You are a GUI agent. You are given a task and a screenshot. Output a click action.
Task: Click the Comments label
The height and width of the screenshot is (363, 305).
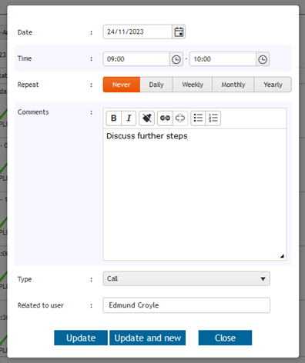(x=33, y=112)
